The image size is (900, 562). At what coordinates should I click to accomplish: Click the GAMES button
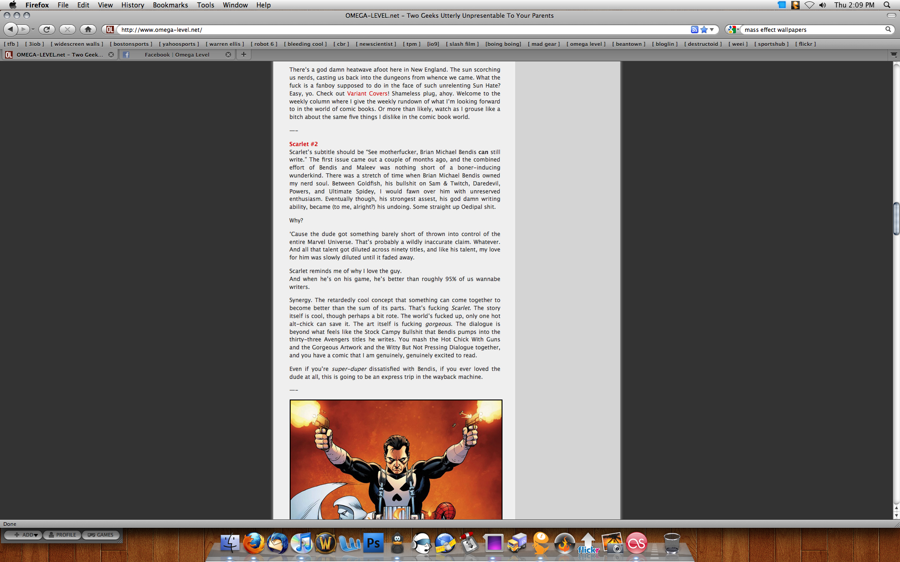point(101,535)
